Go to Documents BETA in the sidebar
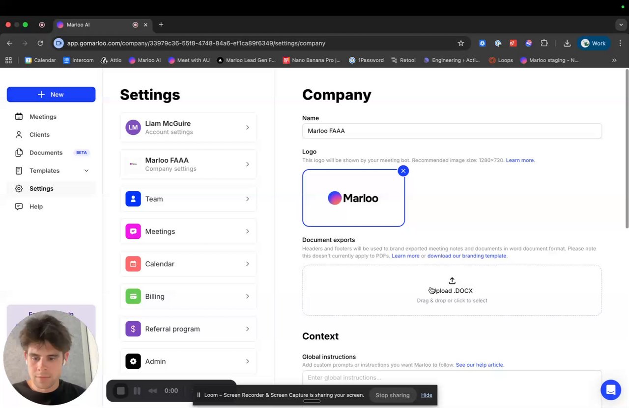This screenshot has height=408, width=629. [51, 153]
